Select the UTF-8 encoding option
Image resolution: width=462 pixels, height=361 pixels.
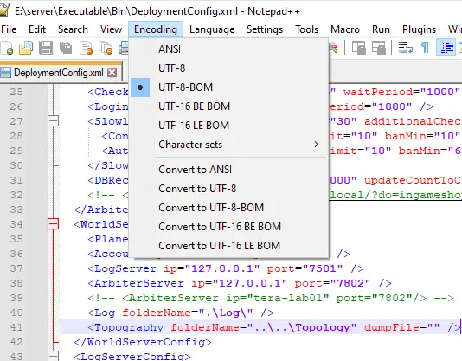pyautogui.click(x=228, y=68)
